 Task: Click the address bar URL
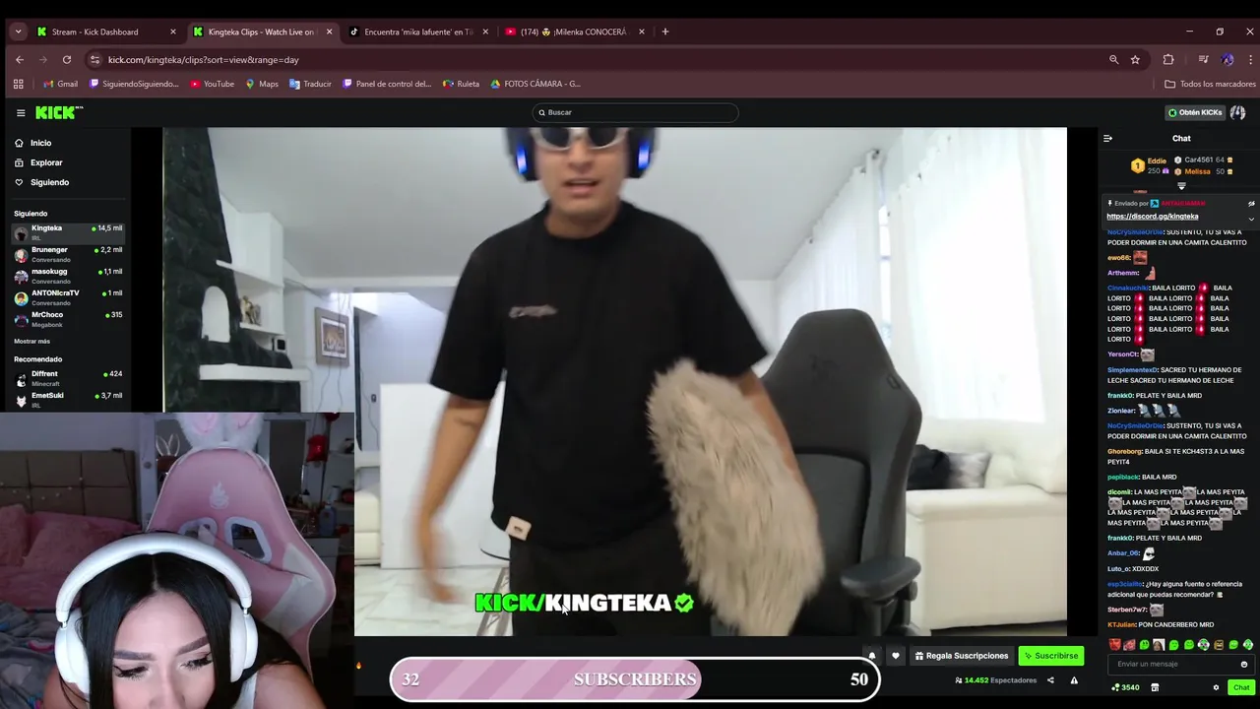coord(204,60)
